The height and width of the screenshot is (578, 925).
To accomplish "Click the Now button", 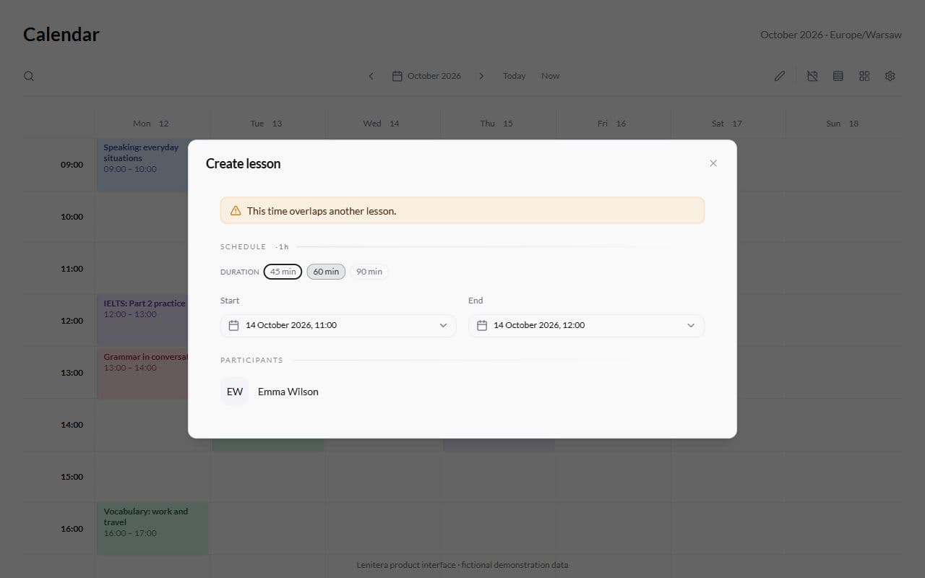I will pos(551,76).
